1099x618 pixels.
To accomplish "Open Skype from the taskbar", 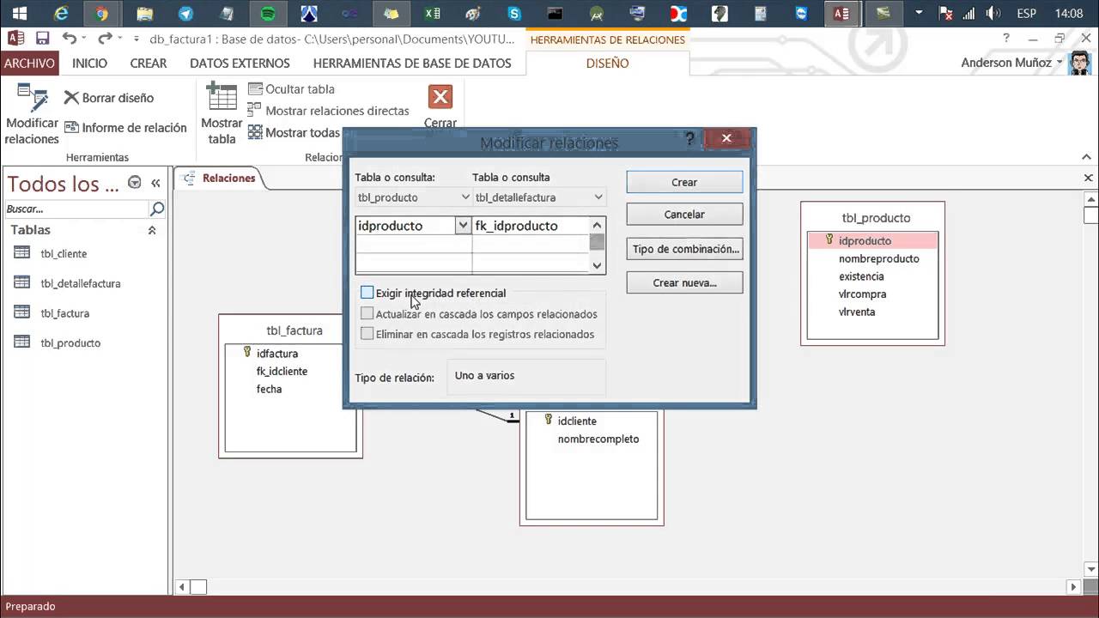I will point(514,13).
